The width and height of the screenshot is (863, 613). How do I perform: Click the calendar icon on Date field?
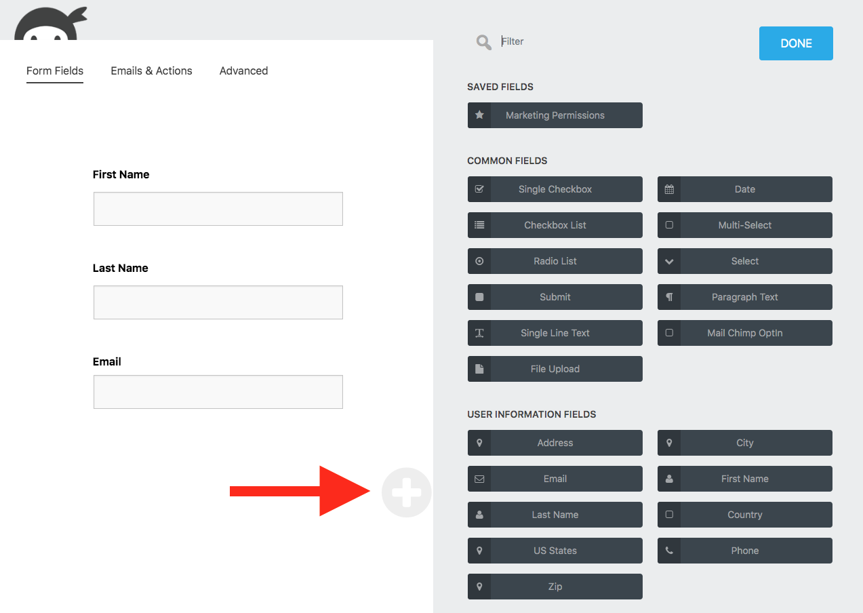click(x=669, y=189)
